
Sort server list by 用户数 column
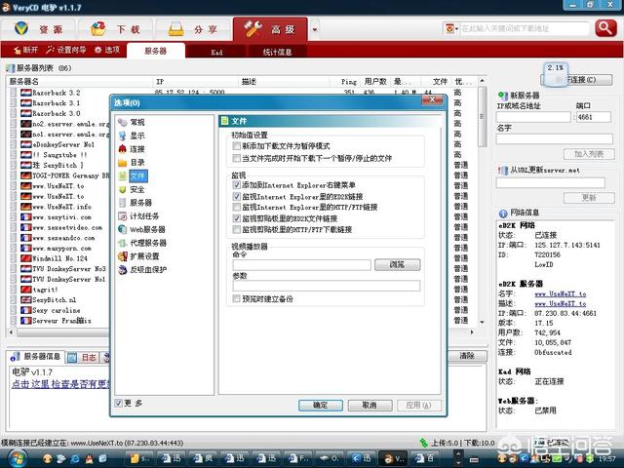tap(375, 82)
